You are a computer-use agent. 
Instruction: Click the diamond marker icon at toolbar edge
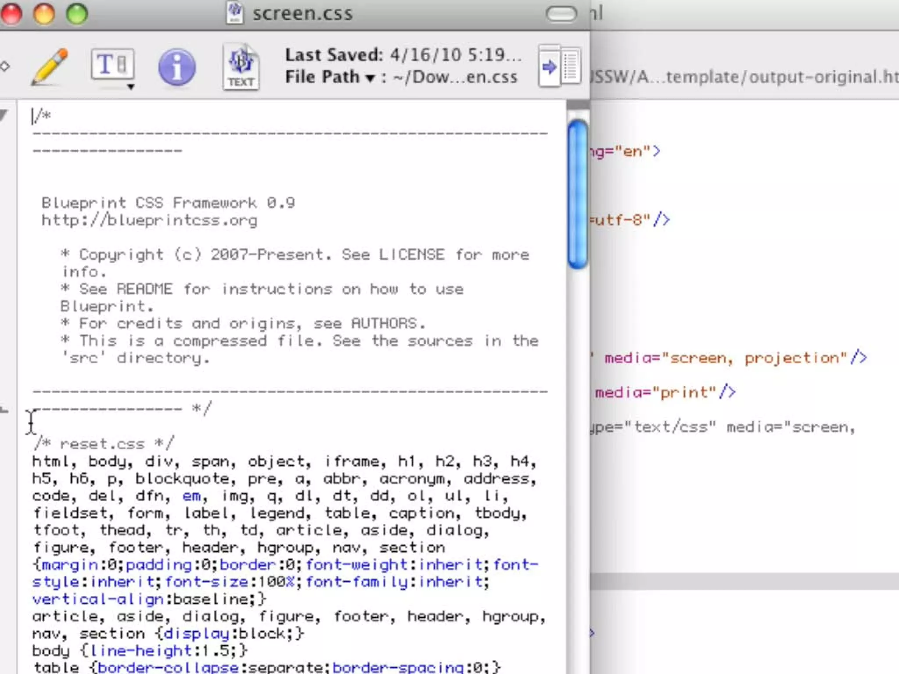[x=5, y=67]
